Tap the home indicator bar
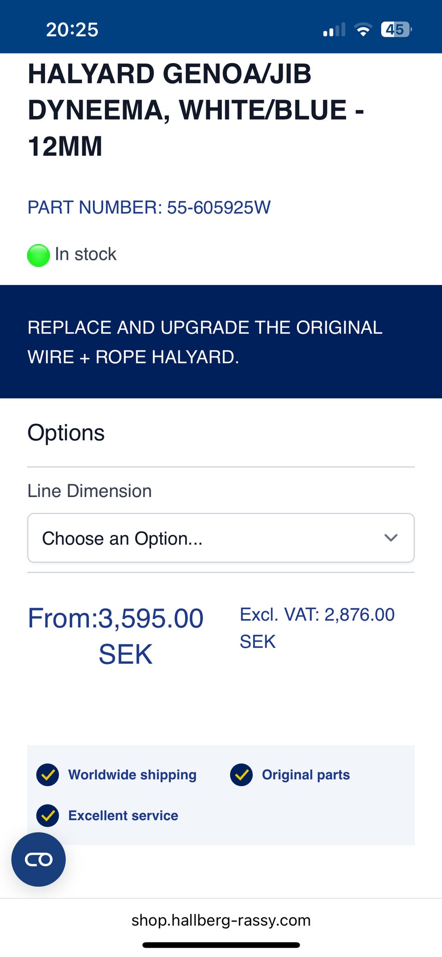The image size is (442, 957). point(221,945)
